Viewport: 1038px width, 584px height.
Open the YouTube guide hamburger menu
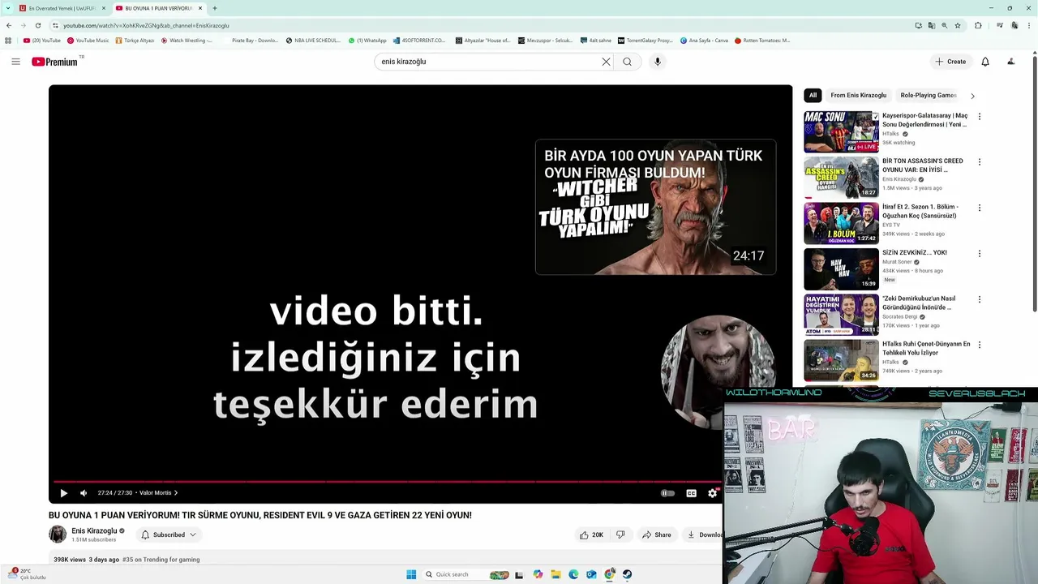(15, 62)
